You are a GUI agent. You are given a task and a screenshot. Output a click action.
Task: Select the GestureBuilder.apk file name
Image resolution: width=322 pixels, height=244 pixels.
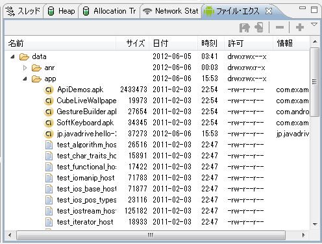pyautogui.click(x=86, y=112)
